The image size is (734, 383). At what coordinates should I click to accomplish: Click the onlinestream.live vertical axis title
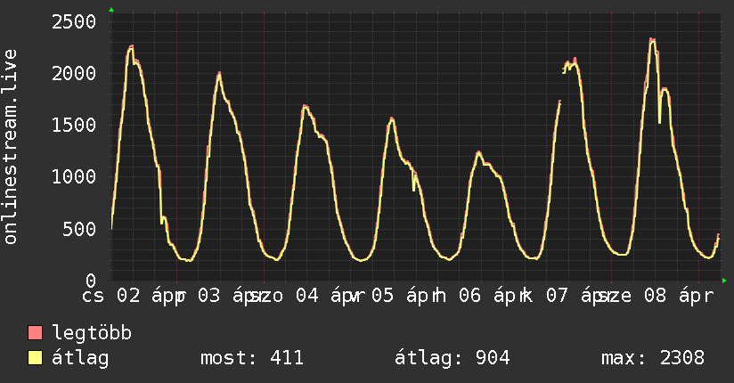click(11, 147)
